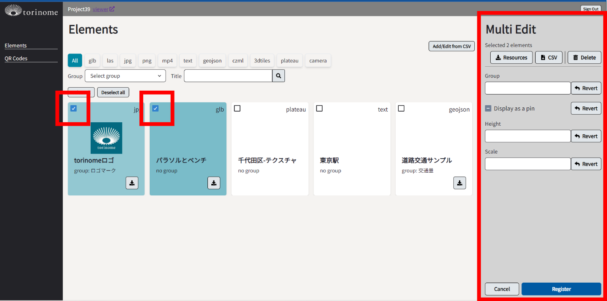607x301 pixels.
Task: Download the パラソルとベンチ element
Action: (214, 183)
